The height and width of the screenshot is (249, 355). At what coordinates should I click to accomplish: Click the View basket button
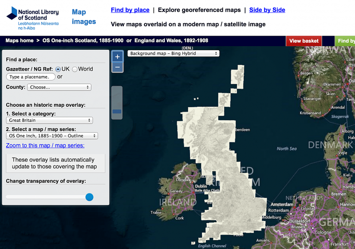(304, 41)
